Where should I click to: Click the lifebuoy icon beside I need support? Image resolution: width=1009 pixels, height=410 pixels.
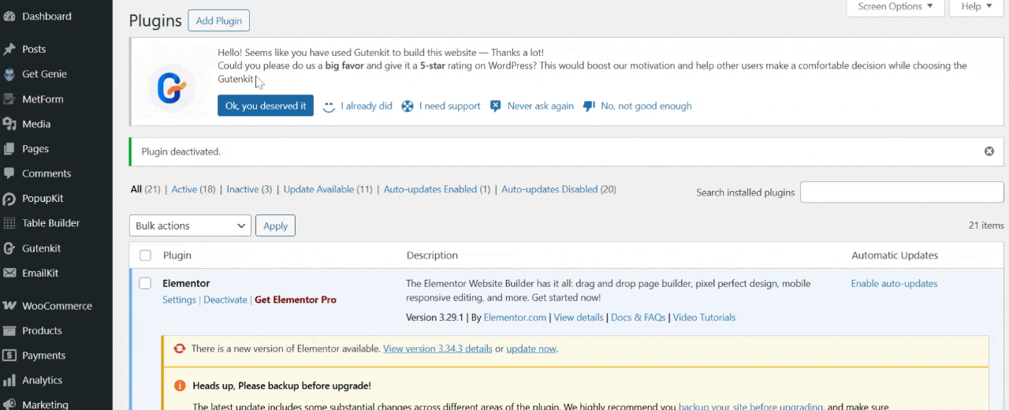point(408,106)
